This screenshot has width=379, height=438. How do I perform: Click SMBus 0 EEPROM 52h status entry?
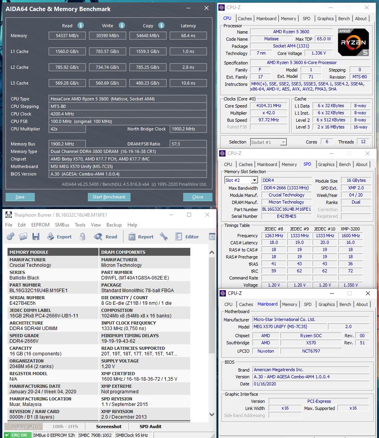tap(54, 435)
